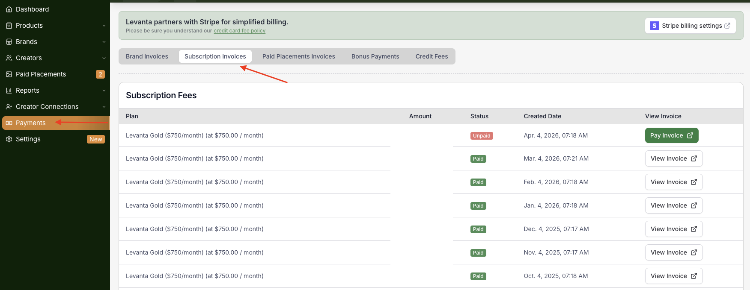Click the Products bag icon
The image size is (750, 290).
point(9,26)
